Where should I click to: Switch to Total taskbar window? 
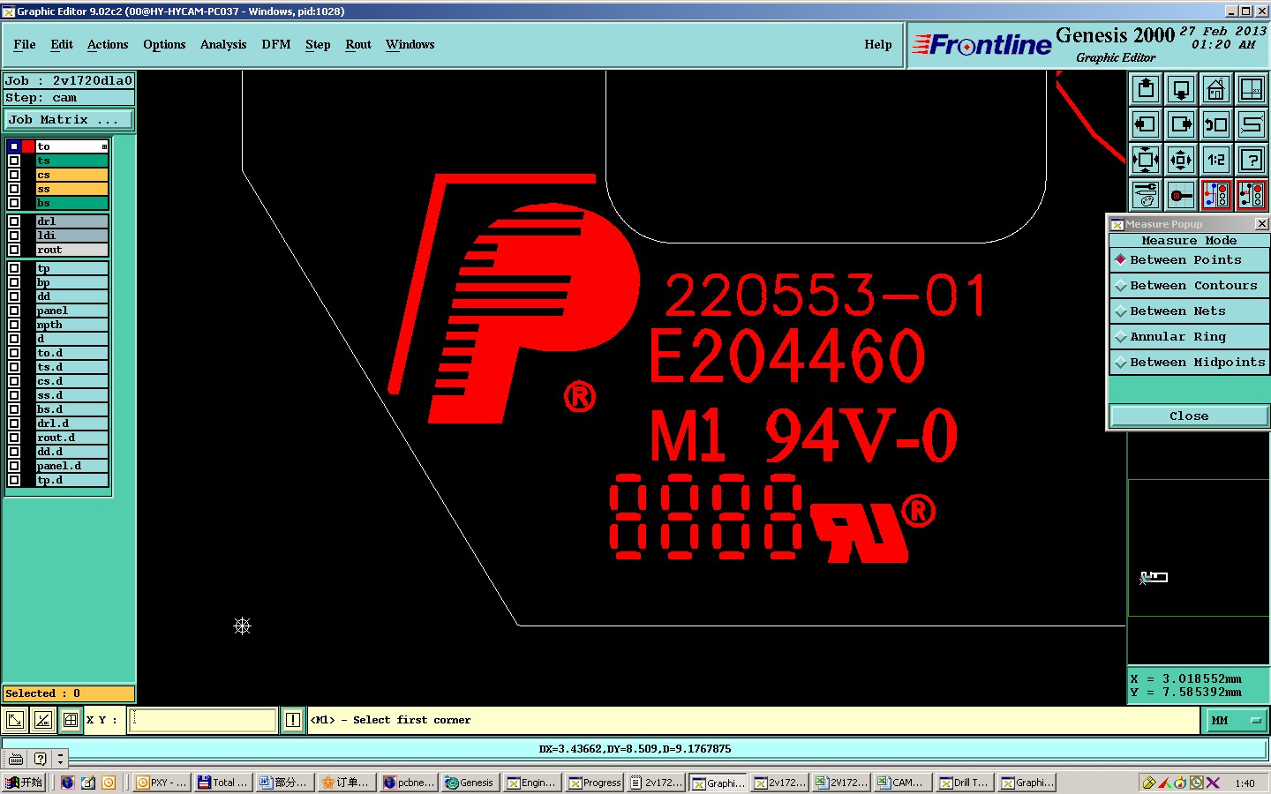click(223, 783)
